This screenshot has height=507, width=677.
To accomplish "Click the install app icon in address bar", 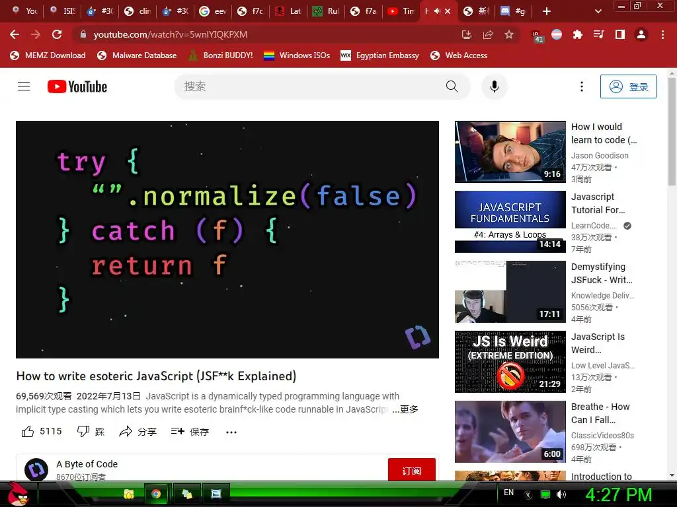I will (466, 34).
